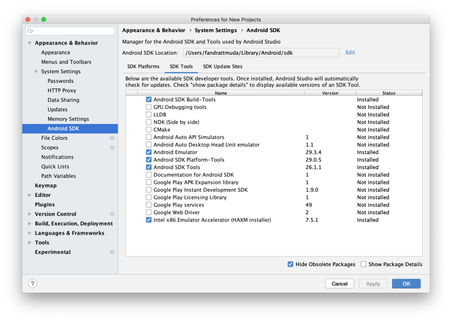Viewport: 452px width, 322px height.
Task: Check Android Auto API Simulators
Action: [149, 137]
